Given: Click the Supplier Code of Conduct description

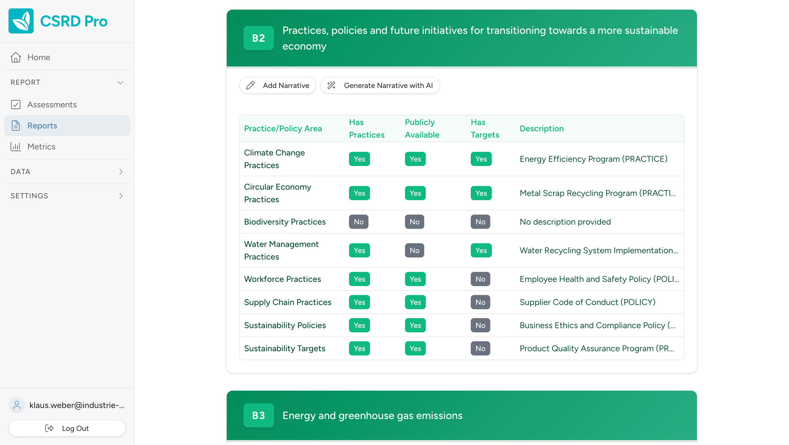Looking at the screenshot, I should tap(587, 302).
